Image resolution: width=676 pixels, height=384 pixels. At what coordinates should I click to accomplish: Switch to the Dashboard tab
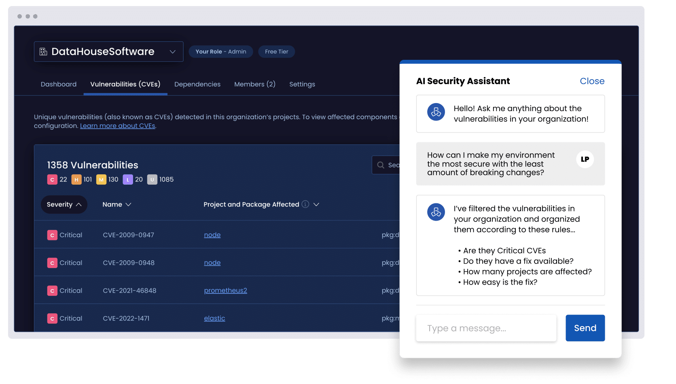coord(59,84)
